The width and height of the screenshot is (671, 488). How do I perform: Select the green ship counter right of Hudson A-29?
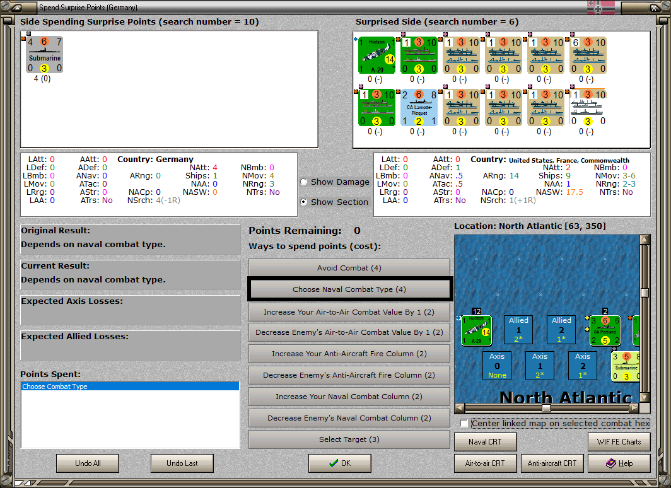[x=419, y=55]
